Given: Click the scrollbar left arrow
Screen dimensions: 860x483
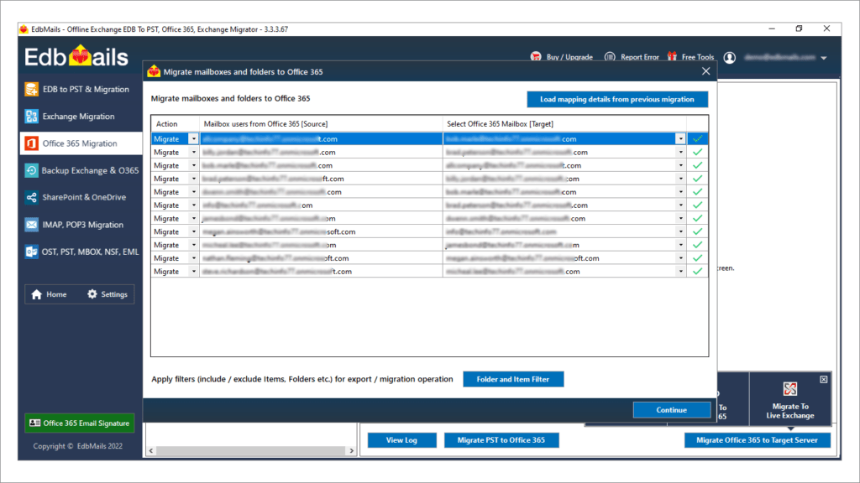Looking at the screenshot, I should pos(151,450).
